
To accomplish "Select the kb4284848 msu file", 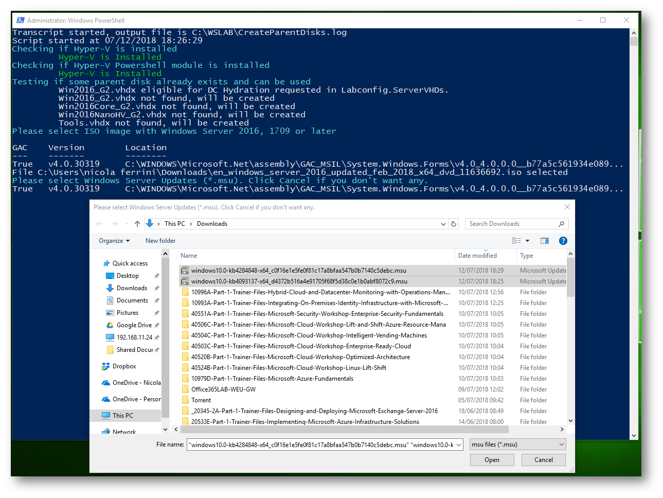I will click(x=373, y=271).
